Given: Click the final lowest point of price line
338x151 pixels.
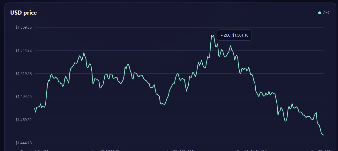Looking at the screenshot, I should pyautogui.click(x=324, y=135).
